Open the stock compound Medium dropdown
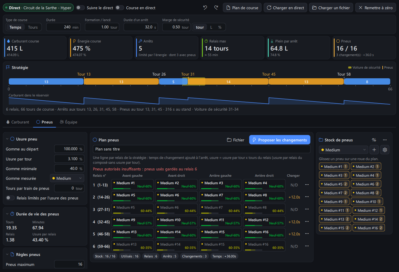The width and height of the screenshot is (399, 272). tap(343, 150)
